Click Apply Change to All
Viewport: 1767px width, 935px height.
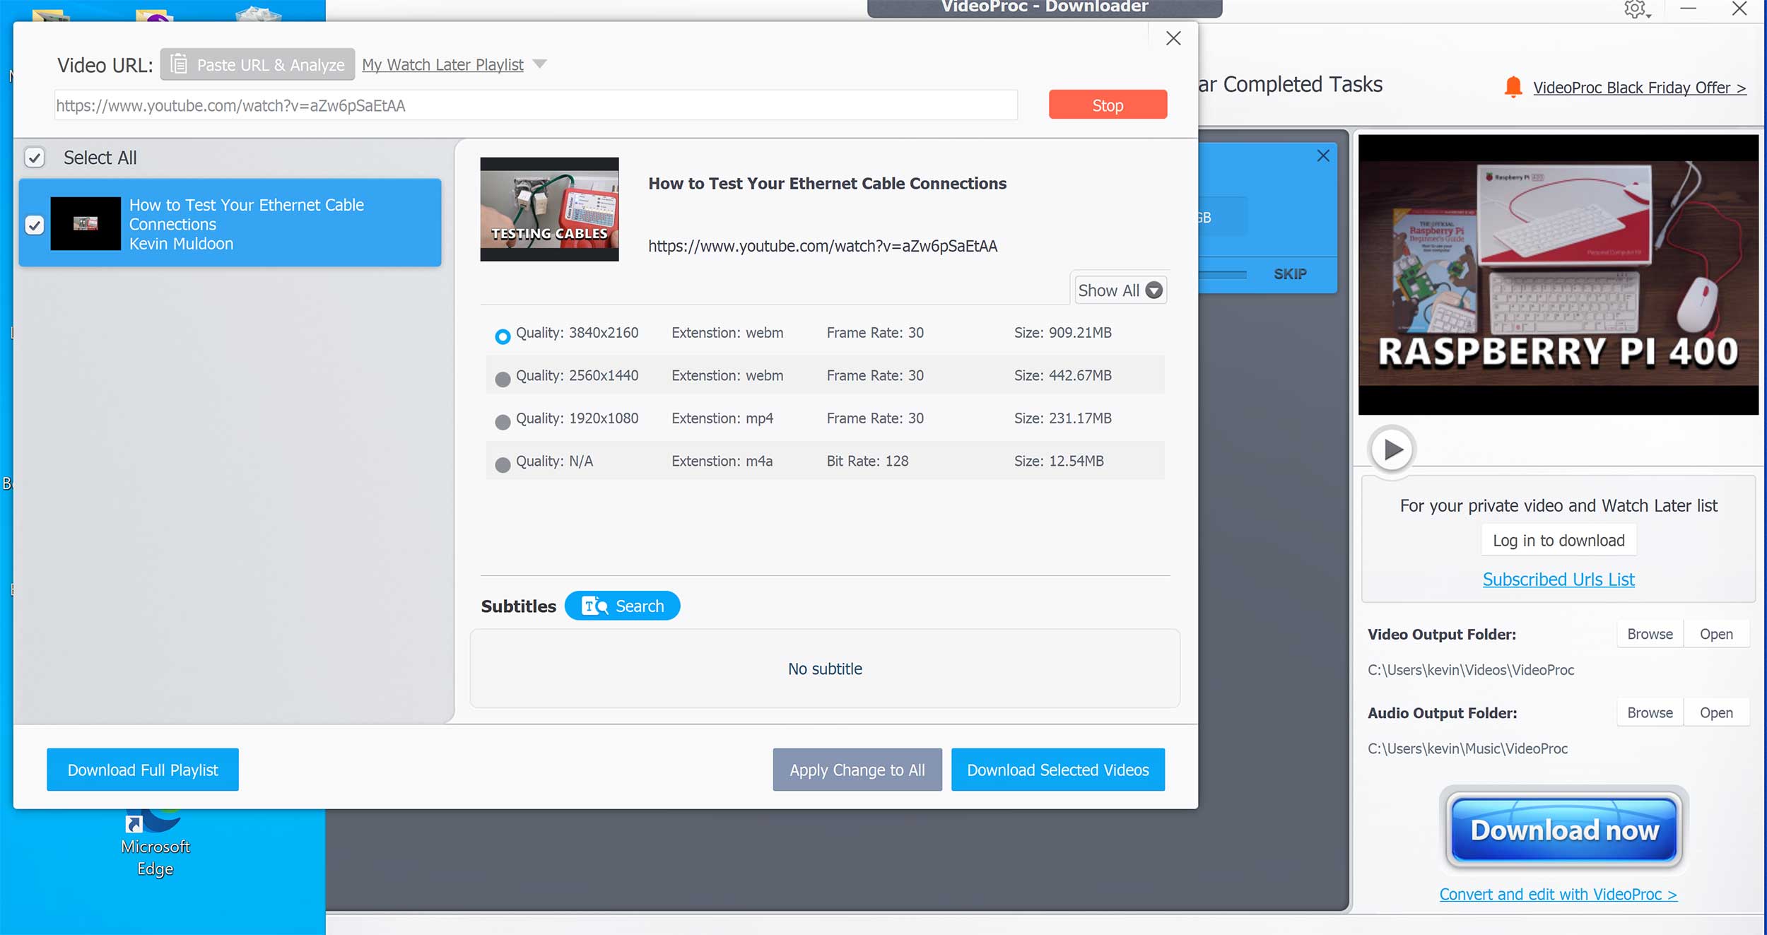click(x=857, y=770)
